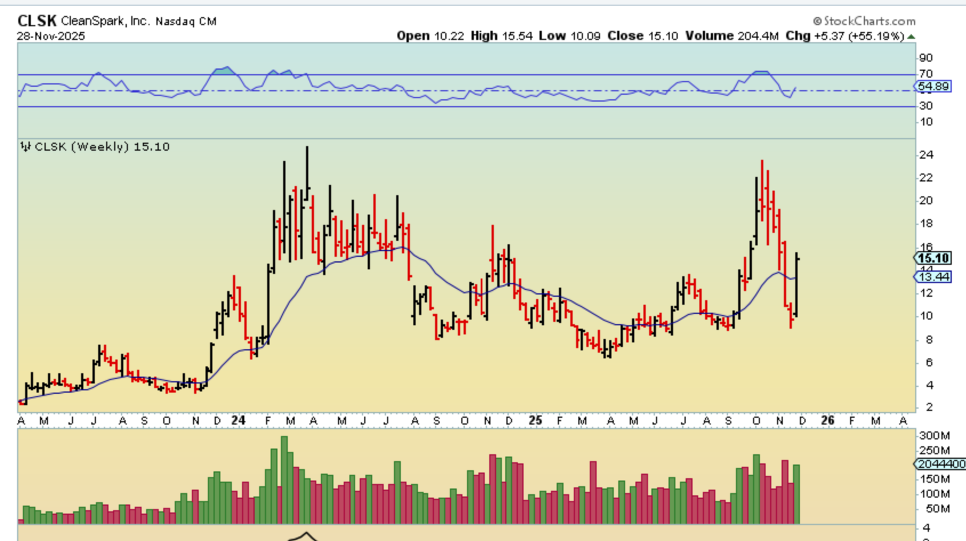Click the 150M volume axis label
This screenshot has width=966, height=541.
click(x=934, y=479)
